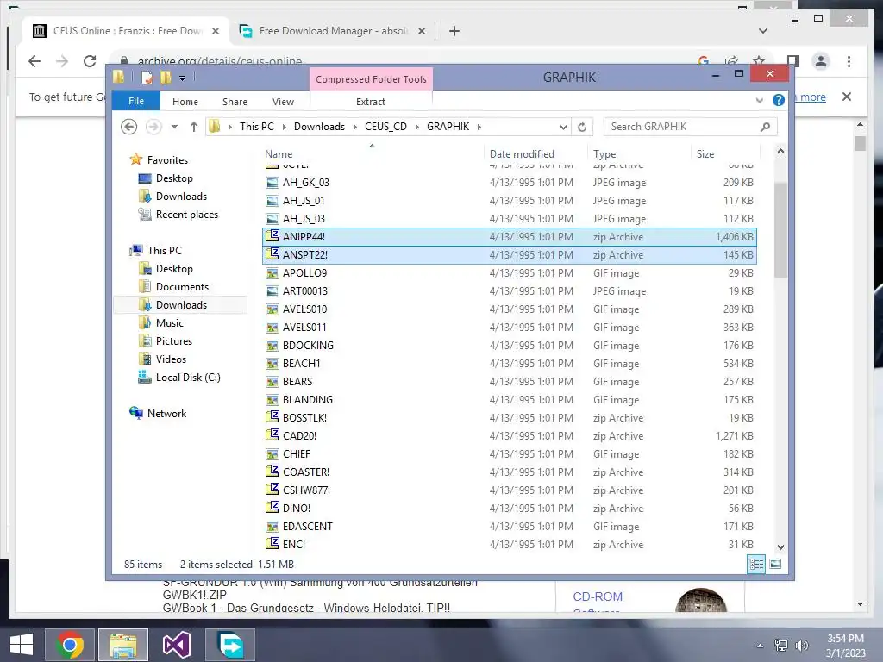
Task: Click the Explorer Back arrow
Action: click(129, 128)
